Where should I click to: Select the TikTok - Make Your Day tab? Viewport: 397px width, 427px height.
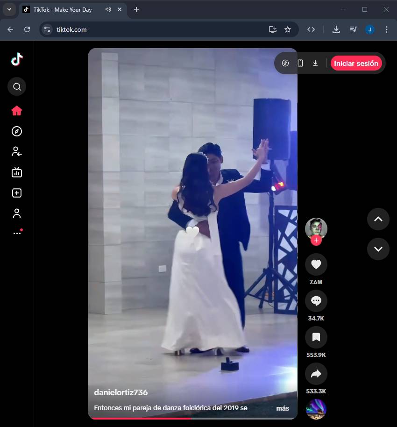pyautogui.click(x=62, y=9)
